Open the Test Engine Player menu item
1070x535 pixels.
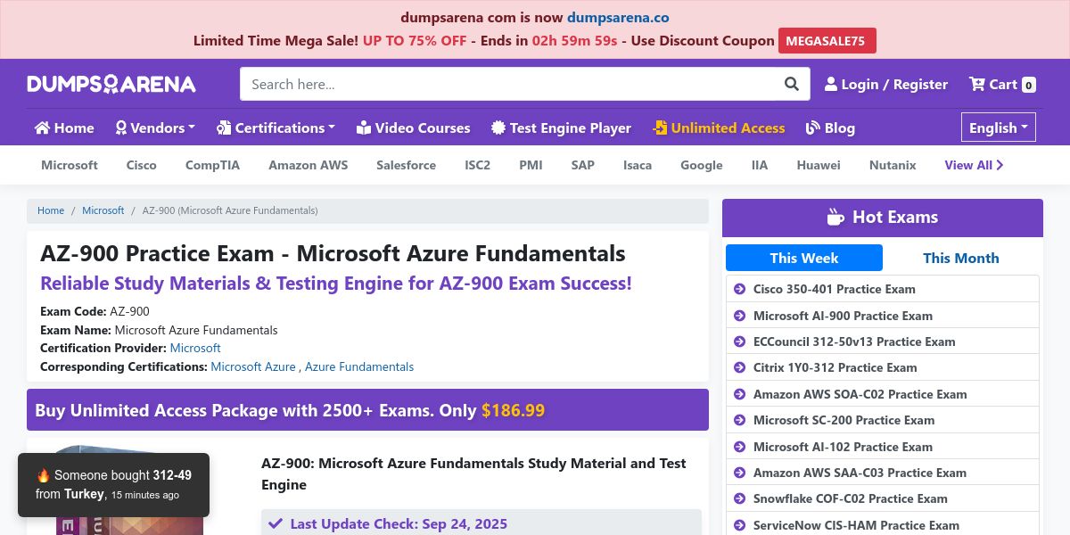pos(561,128)
